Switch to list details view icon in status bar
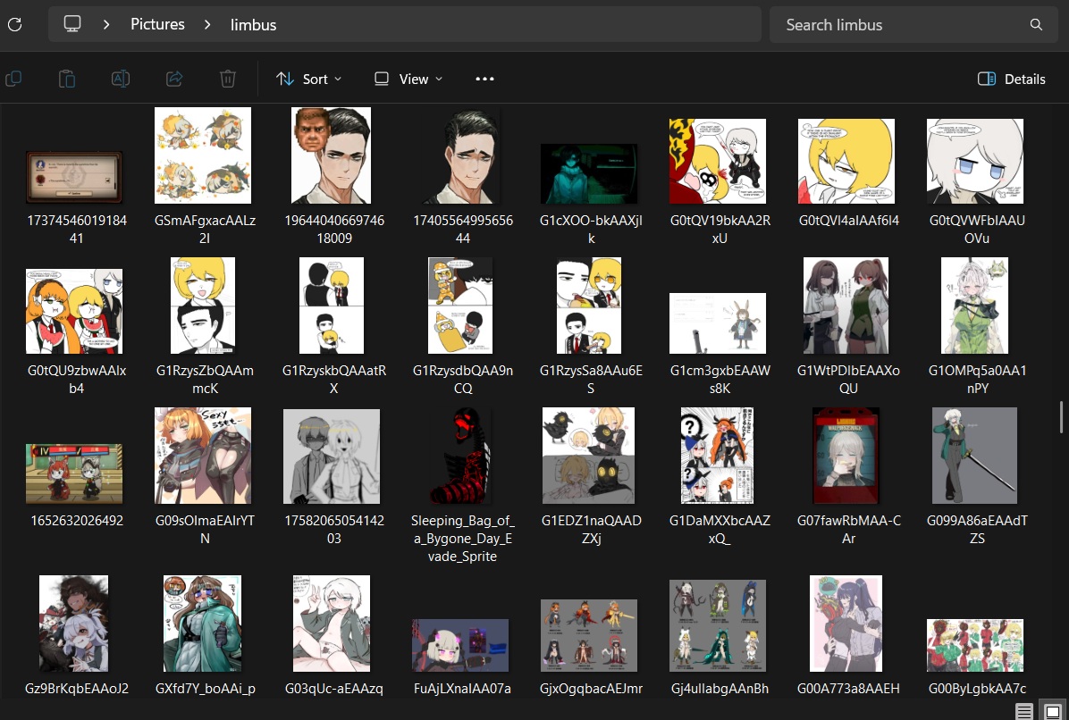The width and height of the screenshot is (1069, 720). coord(1024,711)
